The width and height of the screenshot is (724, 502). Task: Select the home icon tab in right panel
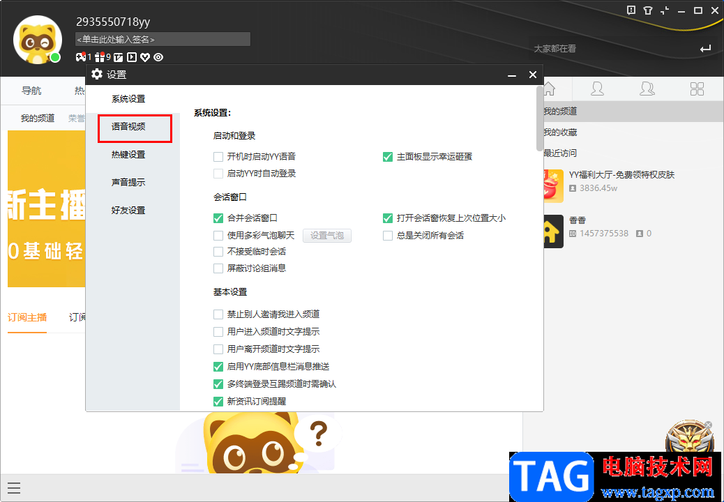(548, 89)
